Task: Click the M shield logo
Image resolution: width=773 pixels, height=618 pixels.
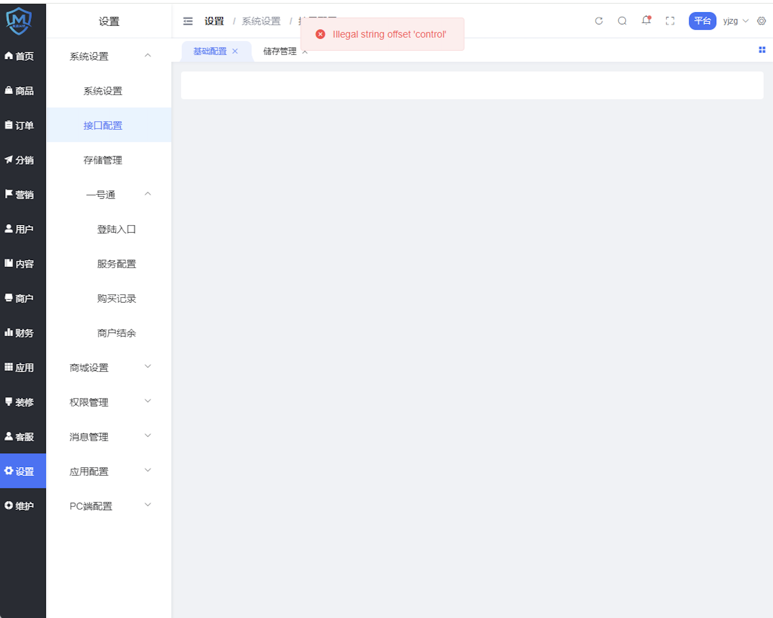Action: pos(19,21)
